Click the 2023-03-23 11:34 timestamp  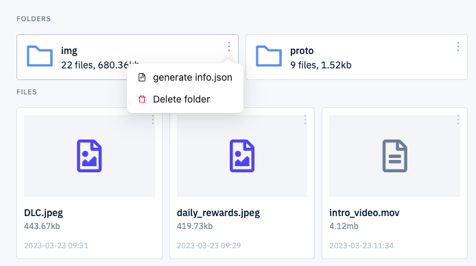[361, 245]
